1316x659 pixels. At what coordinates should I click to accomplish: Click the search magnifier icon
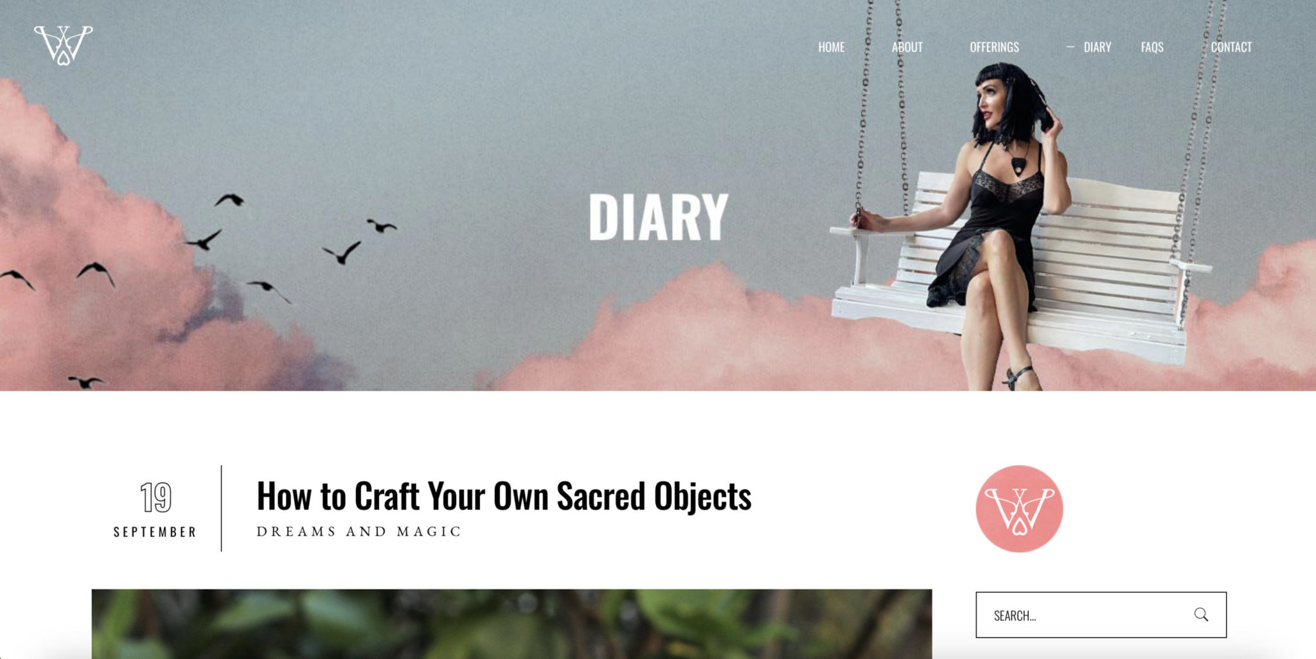1201,615
